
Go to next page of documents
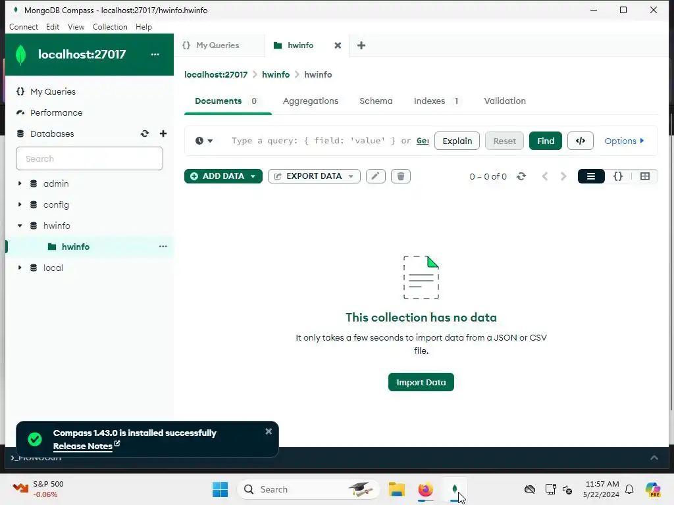pyautogui.click(x=563, y=176)
